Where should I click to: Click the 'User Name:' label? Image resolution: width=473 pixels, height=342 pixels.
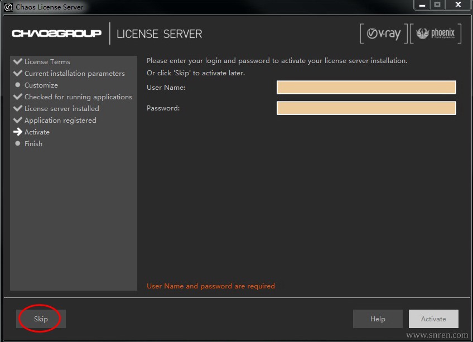(166, 88)
